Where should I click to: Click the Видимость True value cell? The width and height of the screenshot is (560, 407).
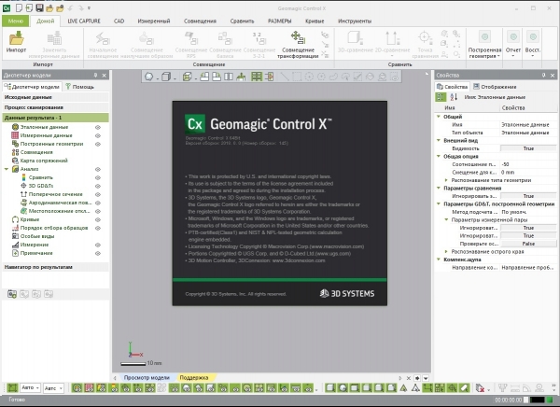tap(528, 148)
